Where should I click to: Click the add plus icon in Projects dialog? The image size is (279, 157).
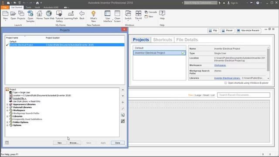pyautogui.click(x=123, y=102)
